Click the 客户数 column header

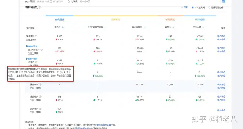(x=57, y=27)
